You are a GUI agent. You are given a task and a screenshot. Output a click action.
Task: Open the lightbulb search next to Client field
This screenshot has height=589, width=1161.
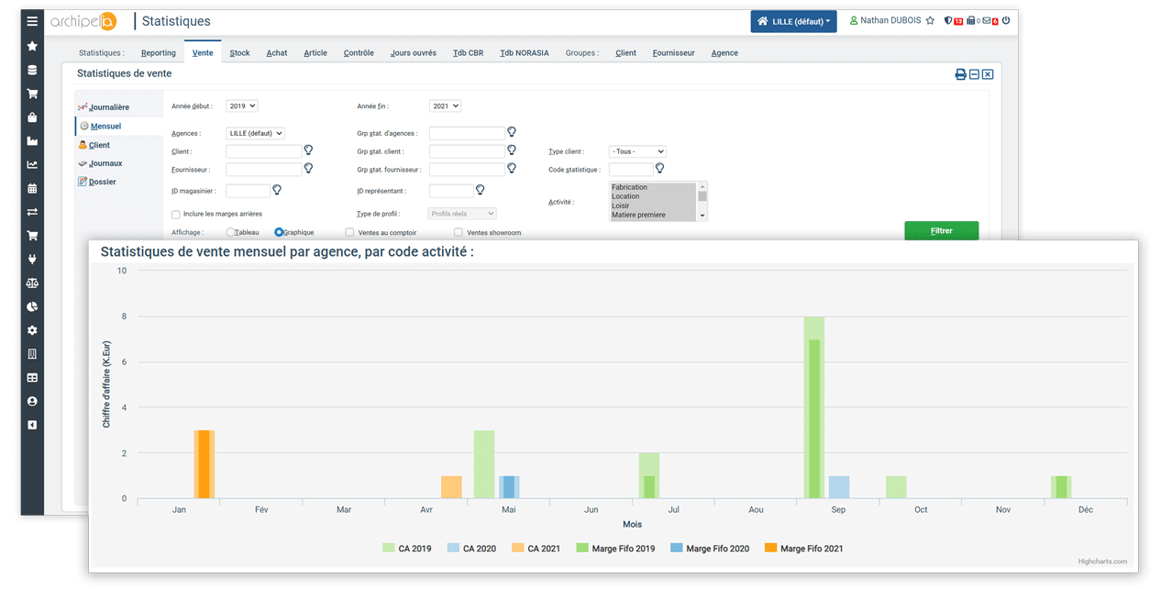tap(308, 150)
